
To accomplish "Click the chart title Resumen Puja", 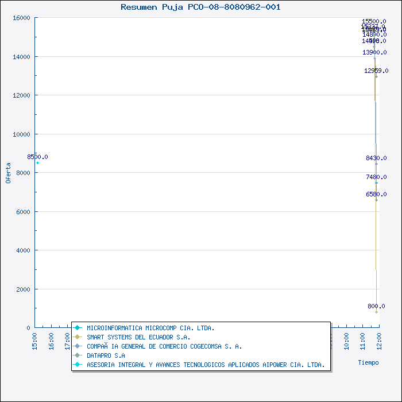I will tap(200, 7).
